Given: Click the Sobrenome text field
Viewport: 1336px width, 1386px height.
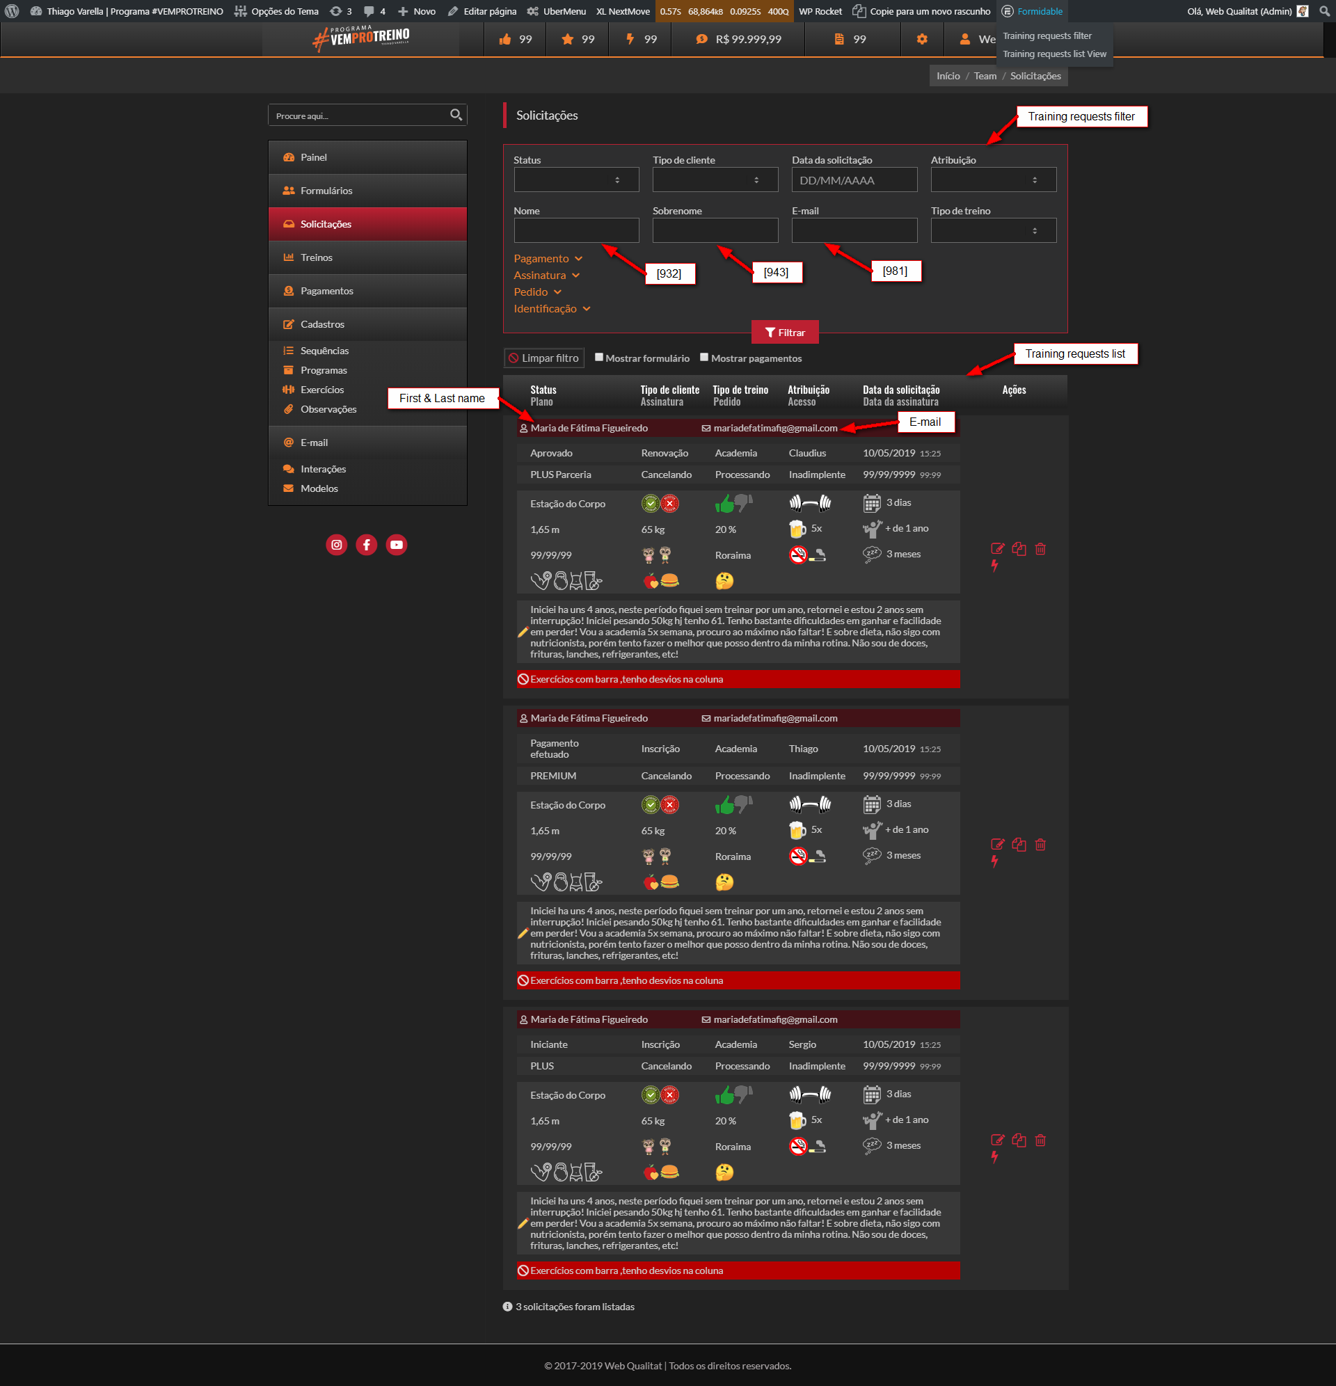Looking at the screenshot, I should tap(715, 230).
